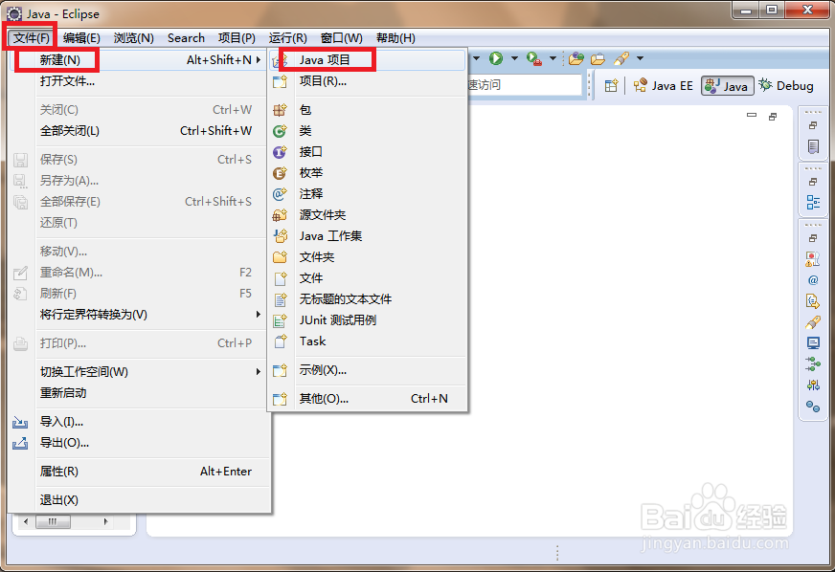
Task: Choose Java 项目 from the submenu
Action: 367,59
